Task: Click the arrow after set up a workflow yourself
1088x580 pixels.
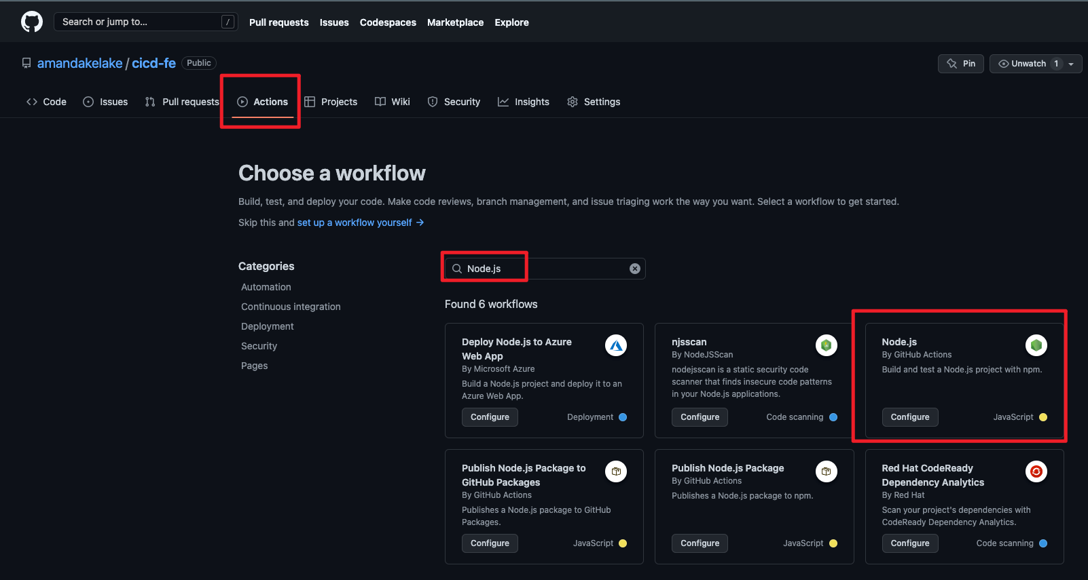Action: (x=420, y=223)
